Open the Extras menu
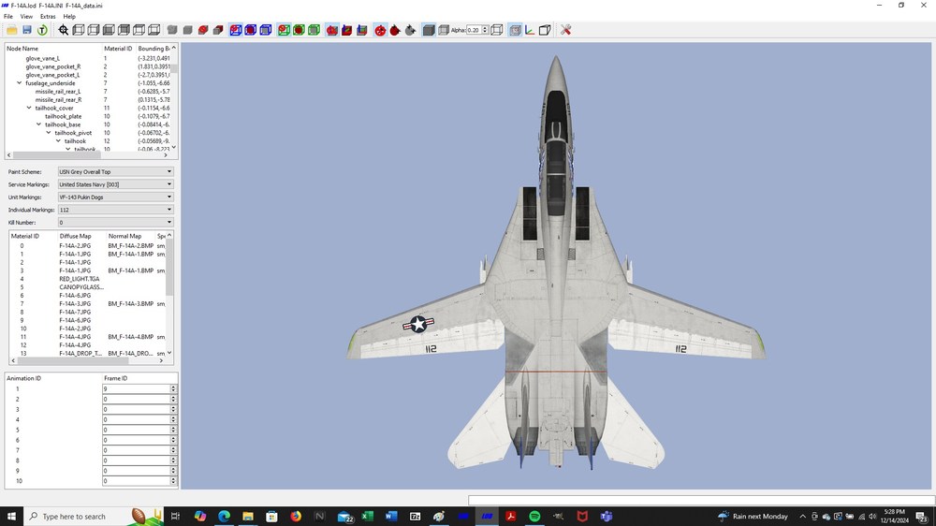 pos(48,17)
